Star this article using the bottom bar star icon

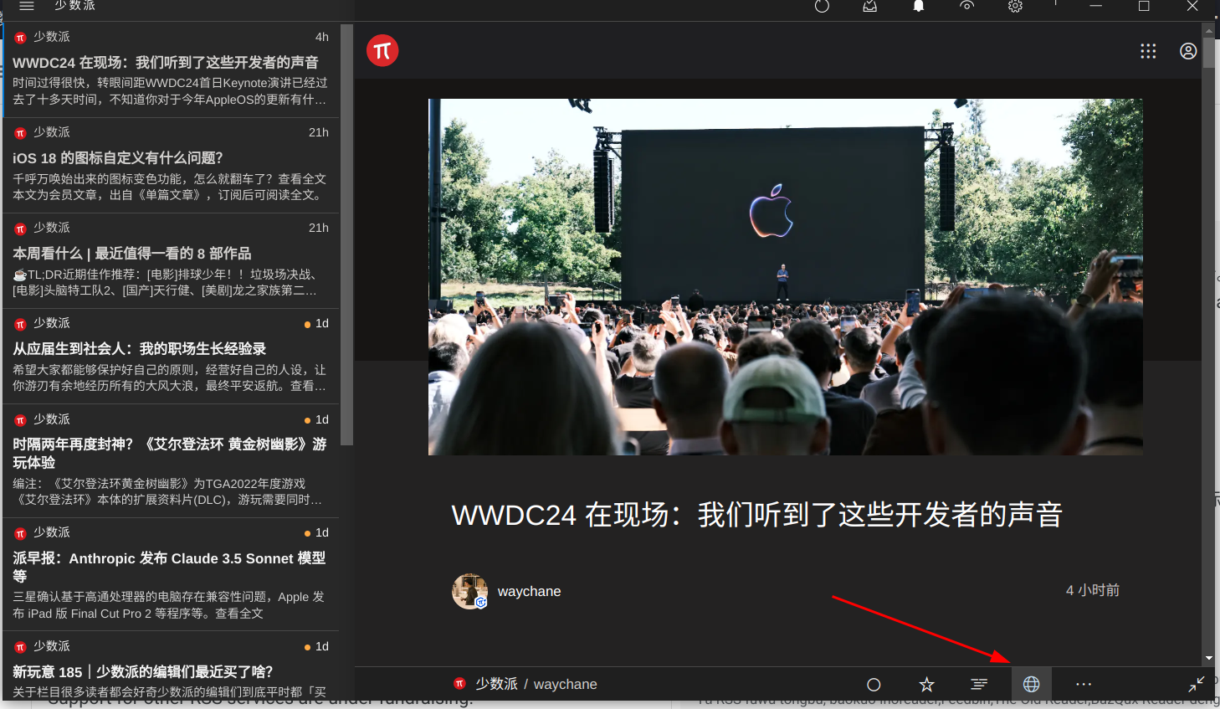(926, 685)
